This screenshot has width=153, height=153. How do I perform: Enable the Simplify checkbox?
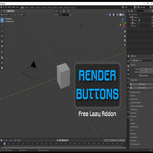coord(131,134)
